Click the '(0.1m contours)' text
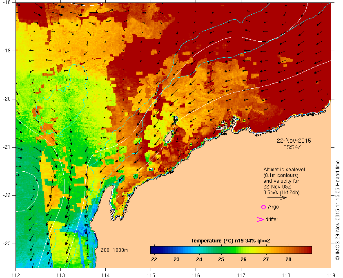 pos(281,175)
